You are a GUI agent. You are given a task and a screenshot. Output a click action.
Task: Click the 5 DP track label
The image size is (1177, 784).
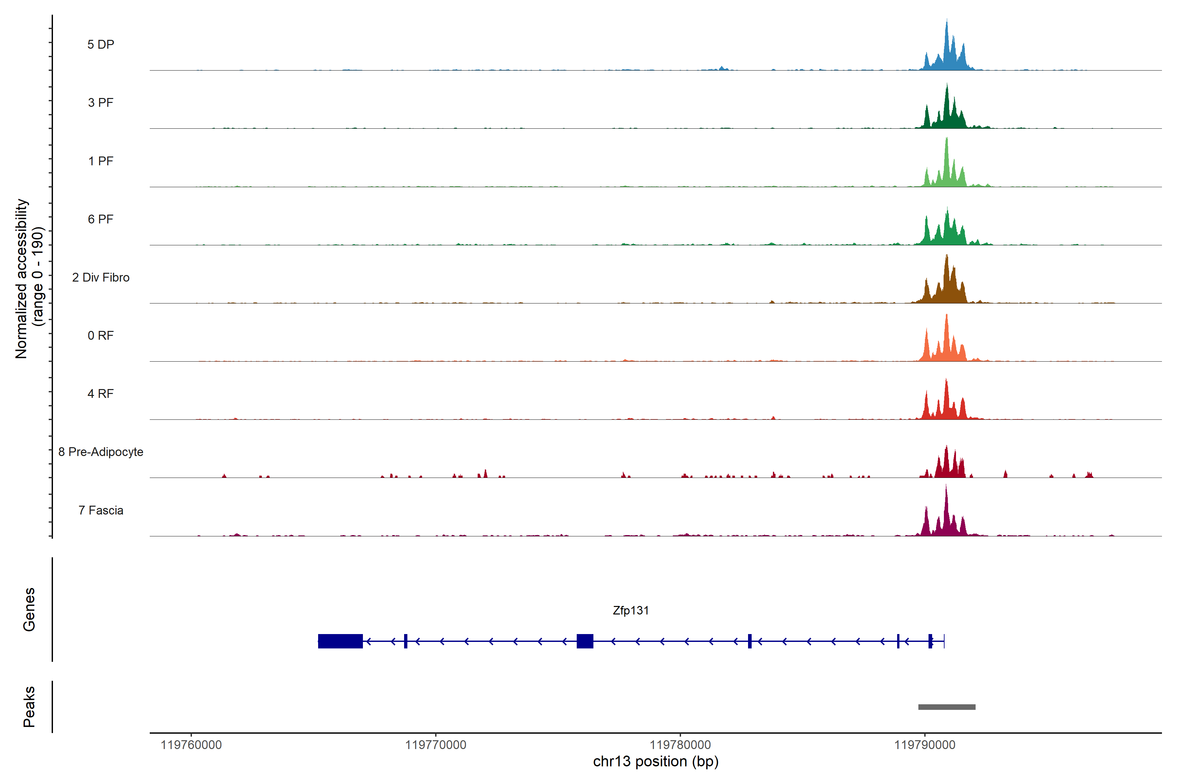tap(101, 44)
